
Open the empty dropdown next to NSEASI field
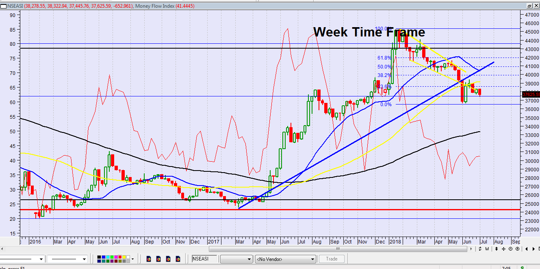[236, 259]
